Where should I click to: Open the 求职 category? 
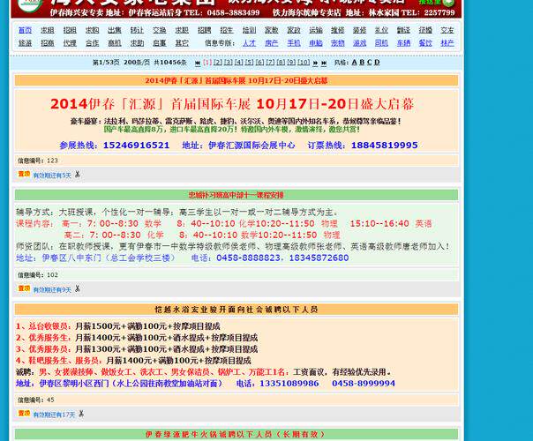coord(182,30)
